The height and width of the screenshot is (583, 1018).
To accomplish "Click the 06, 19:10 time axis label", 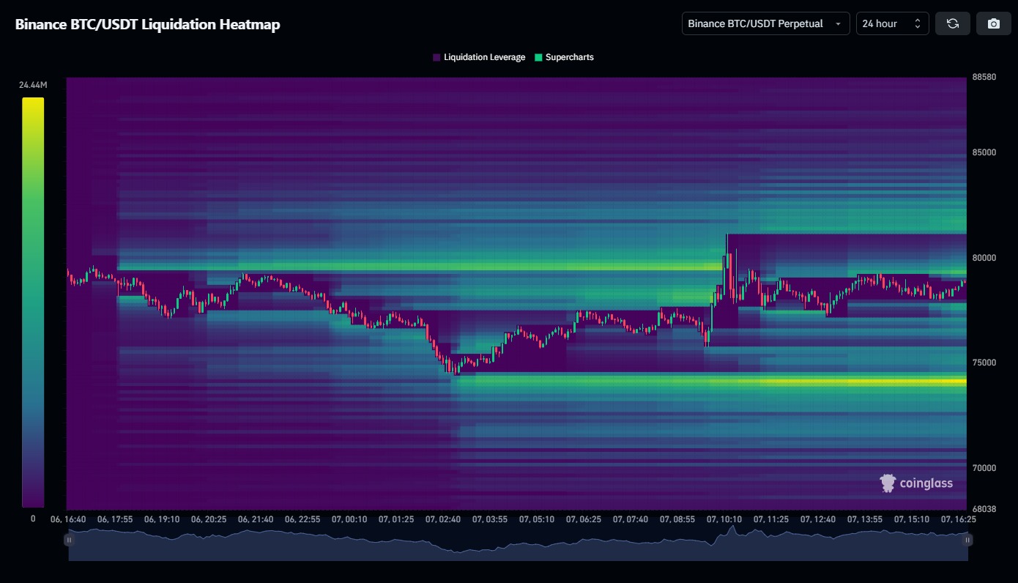I will (162, 519).
